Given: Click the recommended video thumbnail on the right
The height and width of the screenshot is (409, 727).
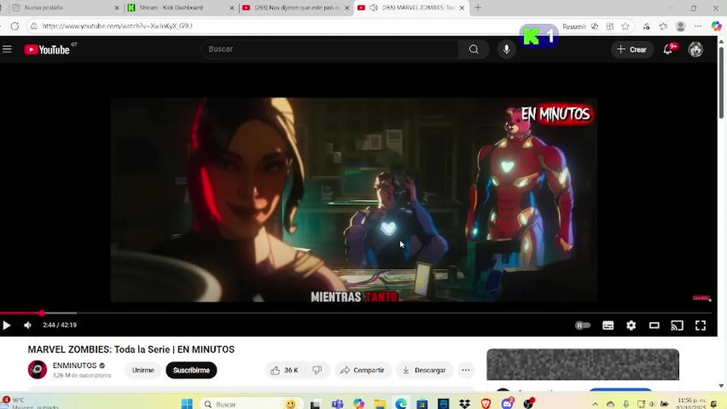Looking at the screenshot, I should (x=583, y=365).
